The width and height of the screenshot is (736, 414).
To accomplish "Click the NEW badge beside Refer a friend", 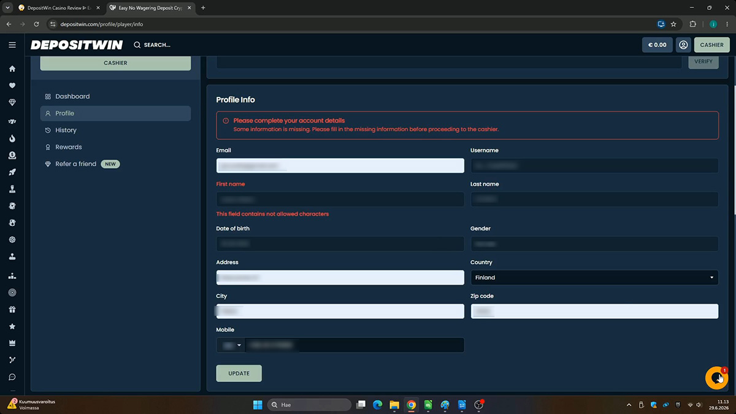I will 110,164.
